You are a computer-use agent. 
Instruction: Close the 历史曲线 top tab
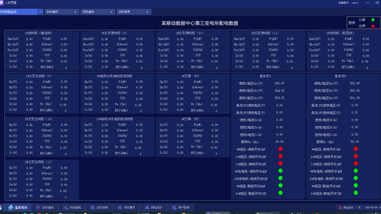pos(111,12)
